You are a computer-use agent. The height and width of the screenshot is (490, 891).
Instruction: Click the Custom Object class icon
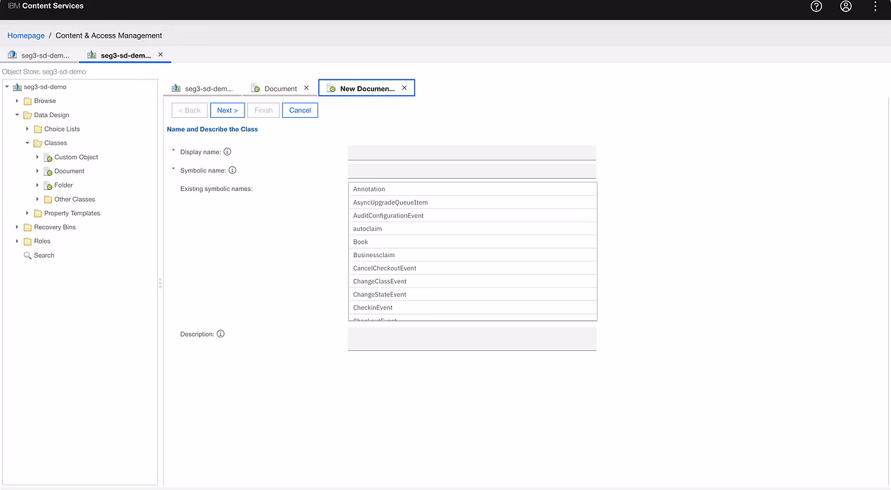(x=48, y=158)
